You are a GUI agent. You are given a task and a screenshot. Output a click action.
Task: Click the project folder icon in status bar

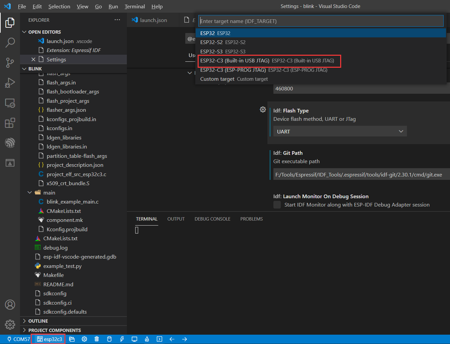pyautogui.click(x=72, y=339)
